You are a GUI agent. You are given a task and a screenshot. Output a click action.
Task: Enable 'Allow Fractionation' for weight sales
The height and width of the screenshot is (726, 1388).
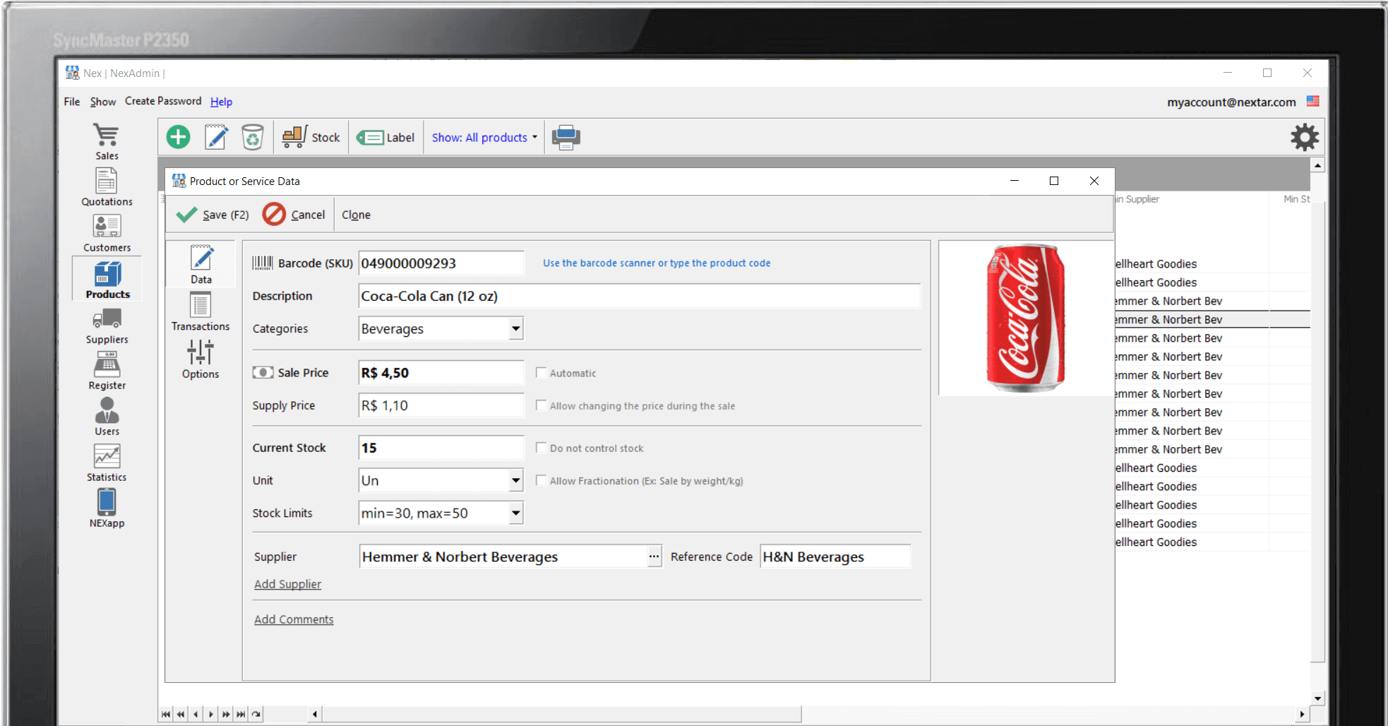pyautogui.click(x=541, y=480)
